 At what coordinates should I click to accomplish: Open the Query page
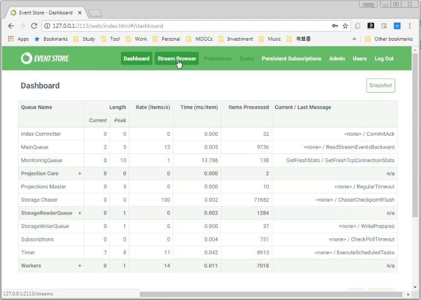pyautogui.click(x=247, y=59)
